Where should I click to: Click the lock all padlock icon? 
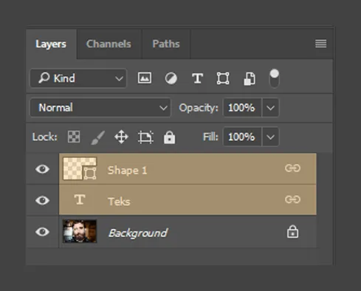(170, 137)
